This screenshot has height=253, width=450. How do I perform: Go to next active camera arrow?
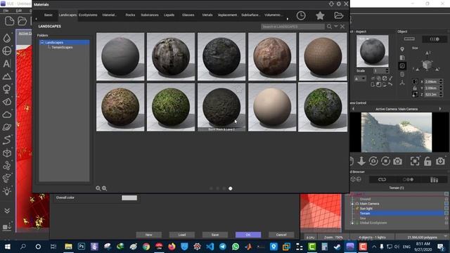pos(440,109)
